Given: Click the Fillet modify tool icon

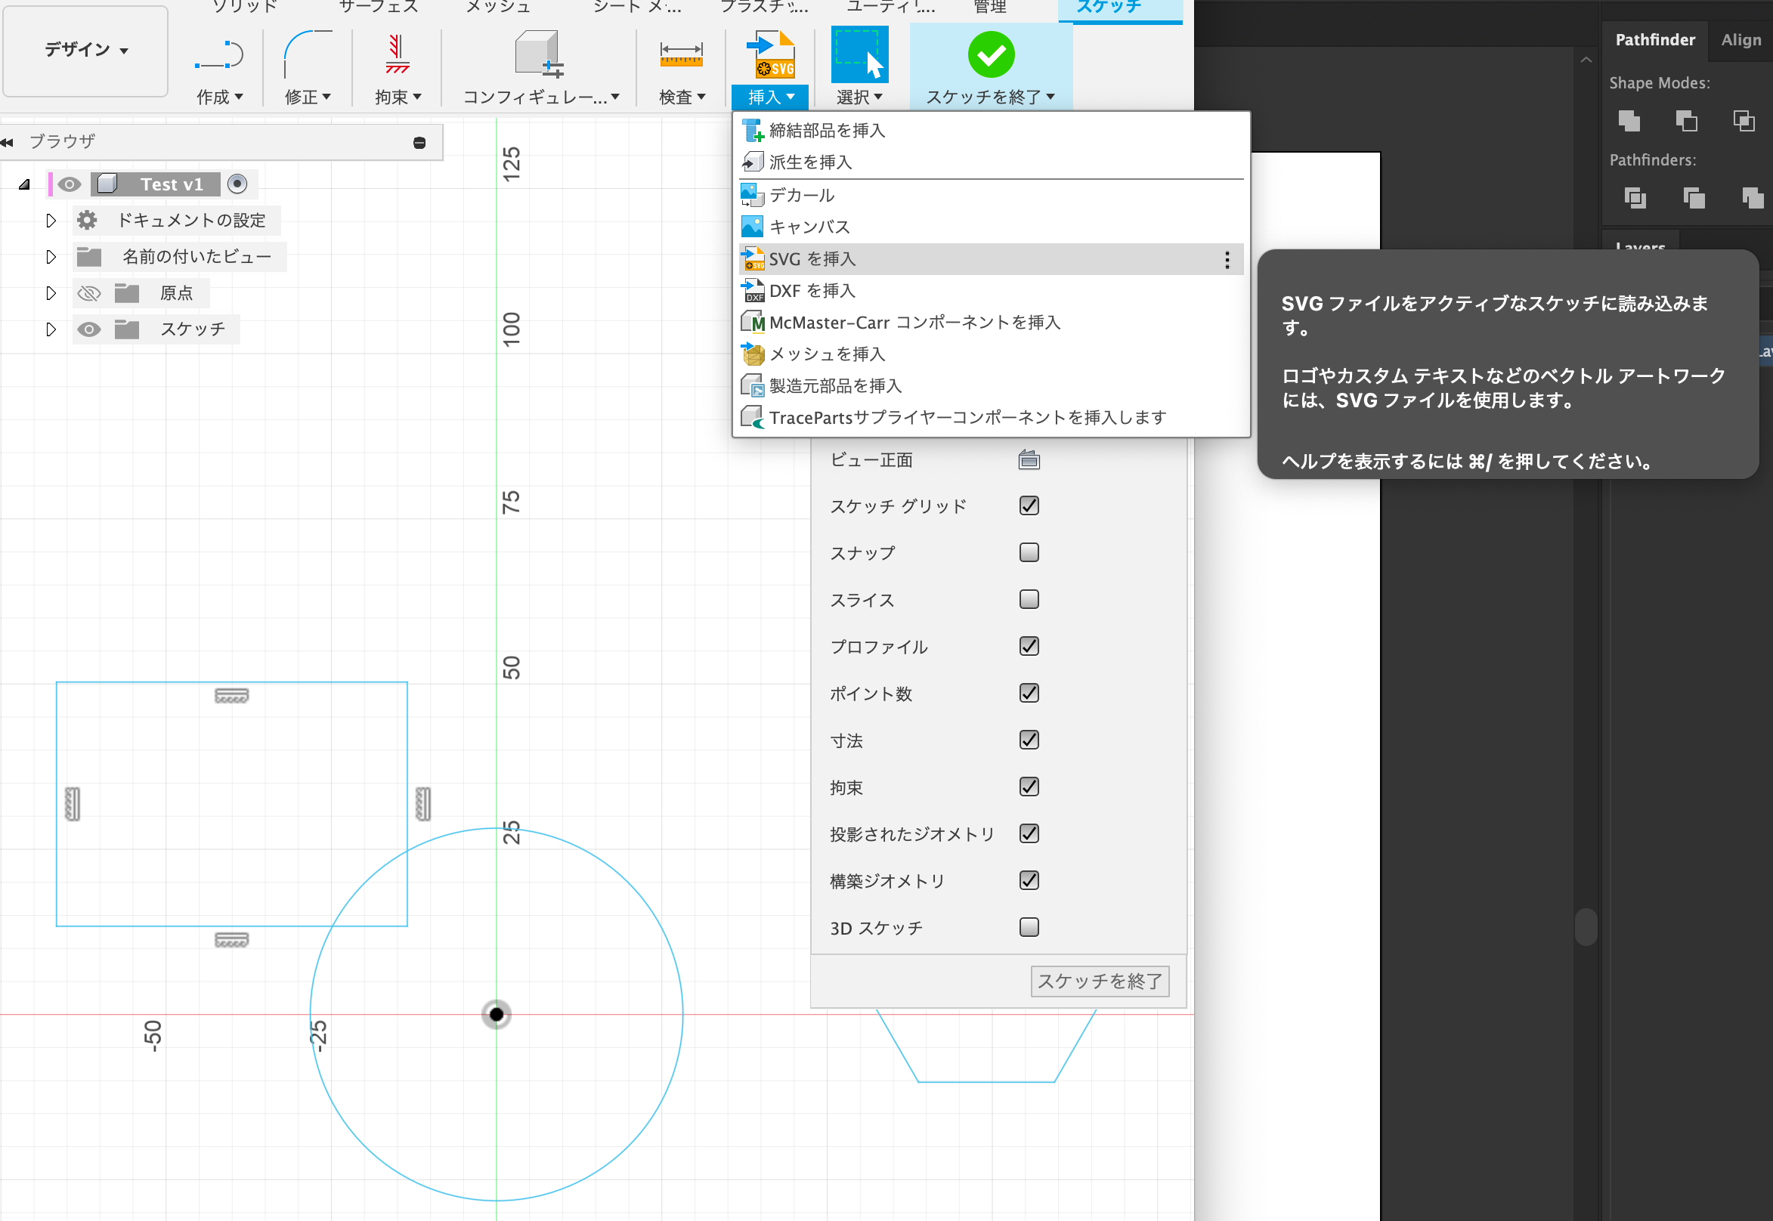Looking at the screenshot, I should 307,55.
